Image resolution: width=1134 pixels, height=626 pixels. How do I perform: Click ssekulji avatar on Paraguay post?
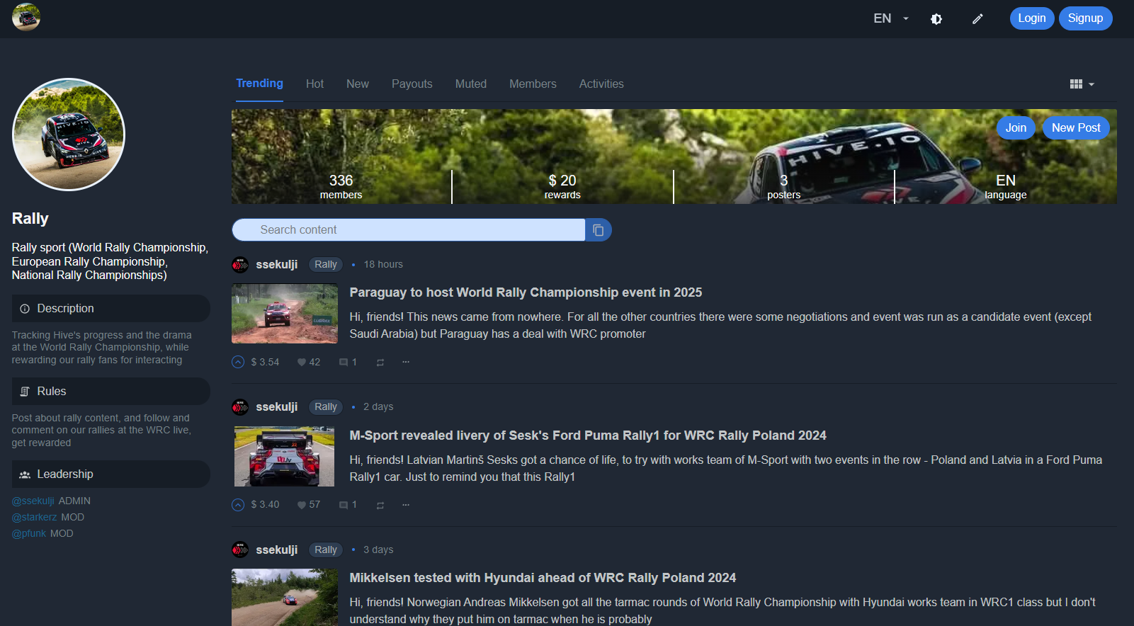pyautogui.click(x=240, y=265)
